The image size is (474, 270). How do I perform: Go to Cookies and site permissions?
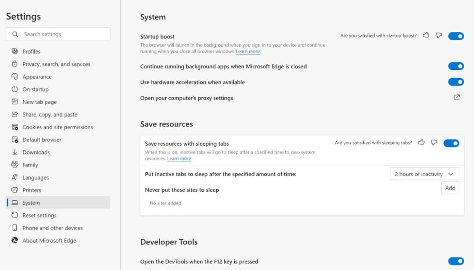click(x=58, y=127)
